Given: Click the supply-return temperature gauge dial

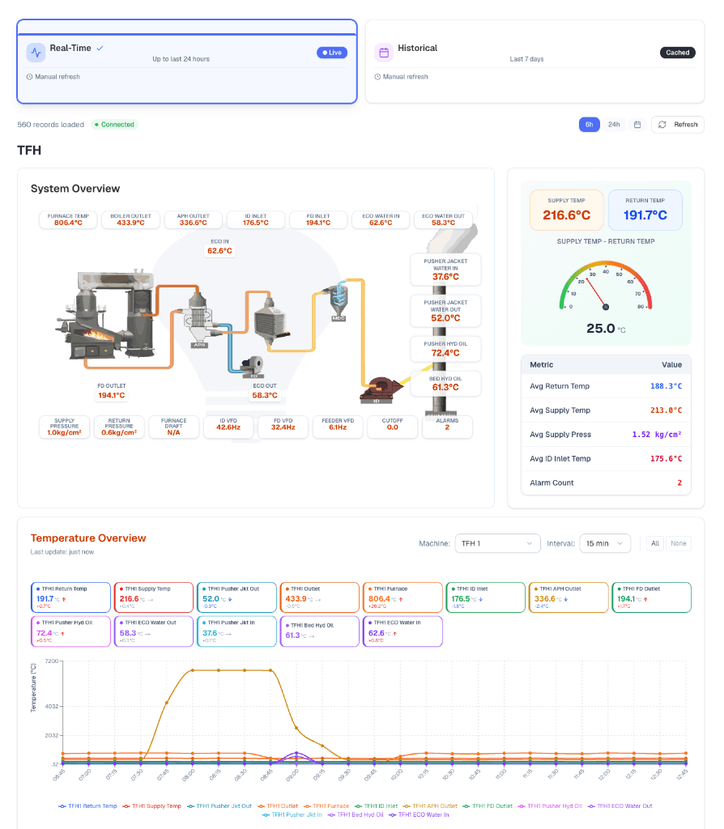Looking at the screenshot, I should (606, 286).
